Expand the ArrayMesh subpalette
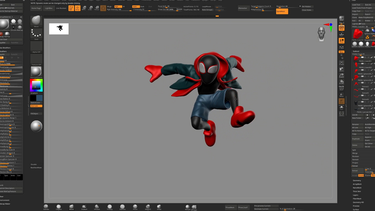 pos(357,184)
